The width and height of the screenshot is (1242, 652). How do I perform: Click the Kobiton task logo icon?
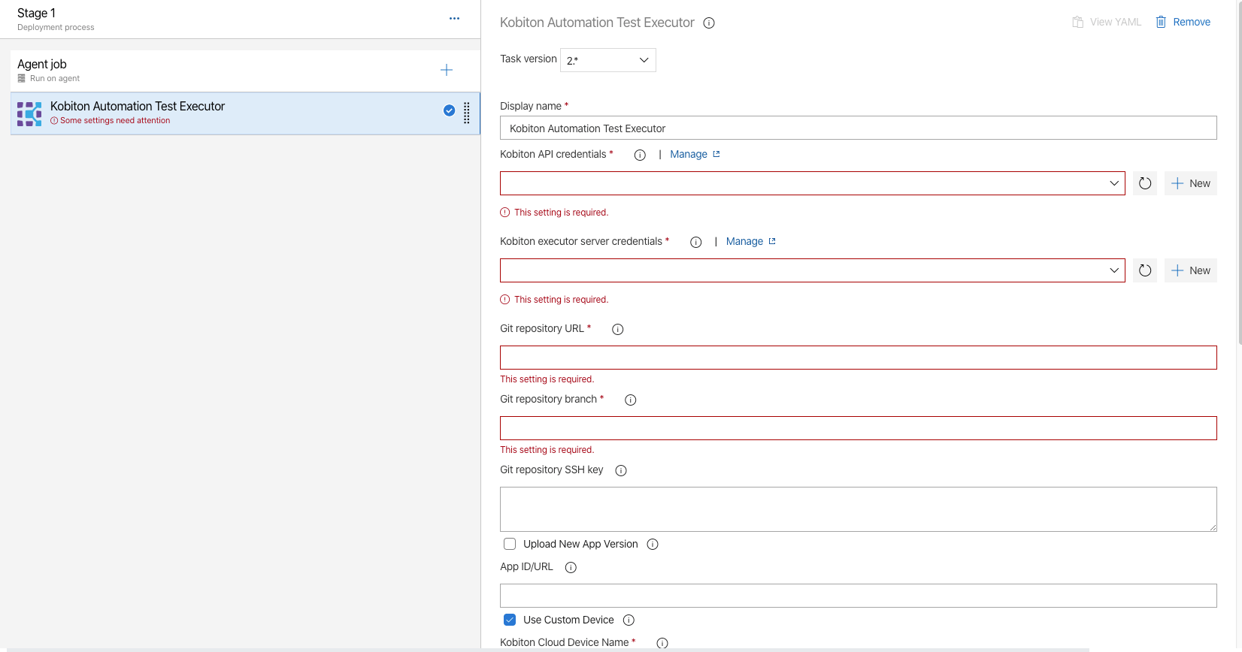(x=29, y=113)
